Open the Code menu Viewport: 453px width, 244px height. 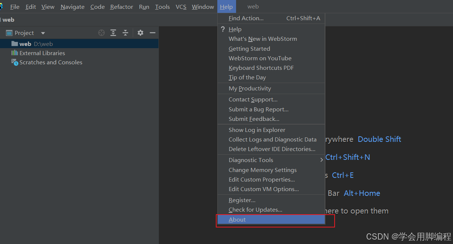pyautogui.click(x=97, y=7)
